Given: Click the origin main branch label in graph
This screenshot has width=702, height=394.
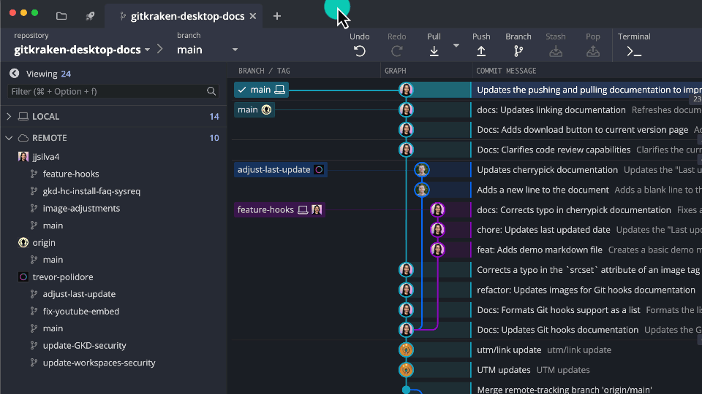Looking at the screenshot, I should click(254, 110).
